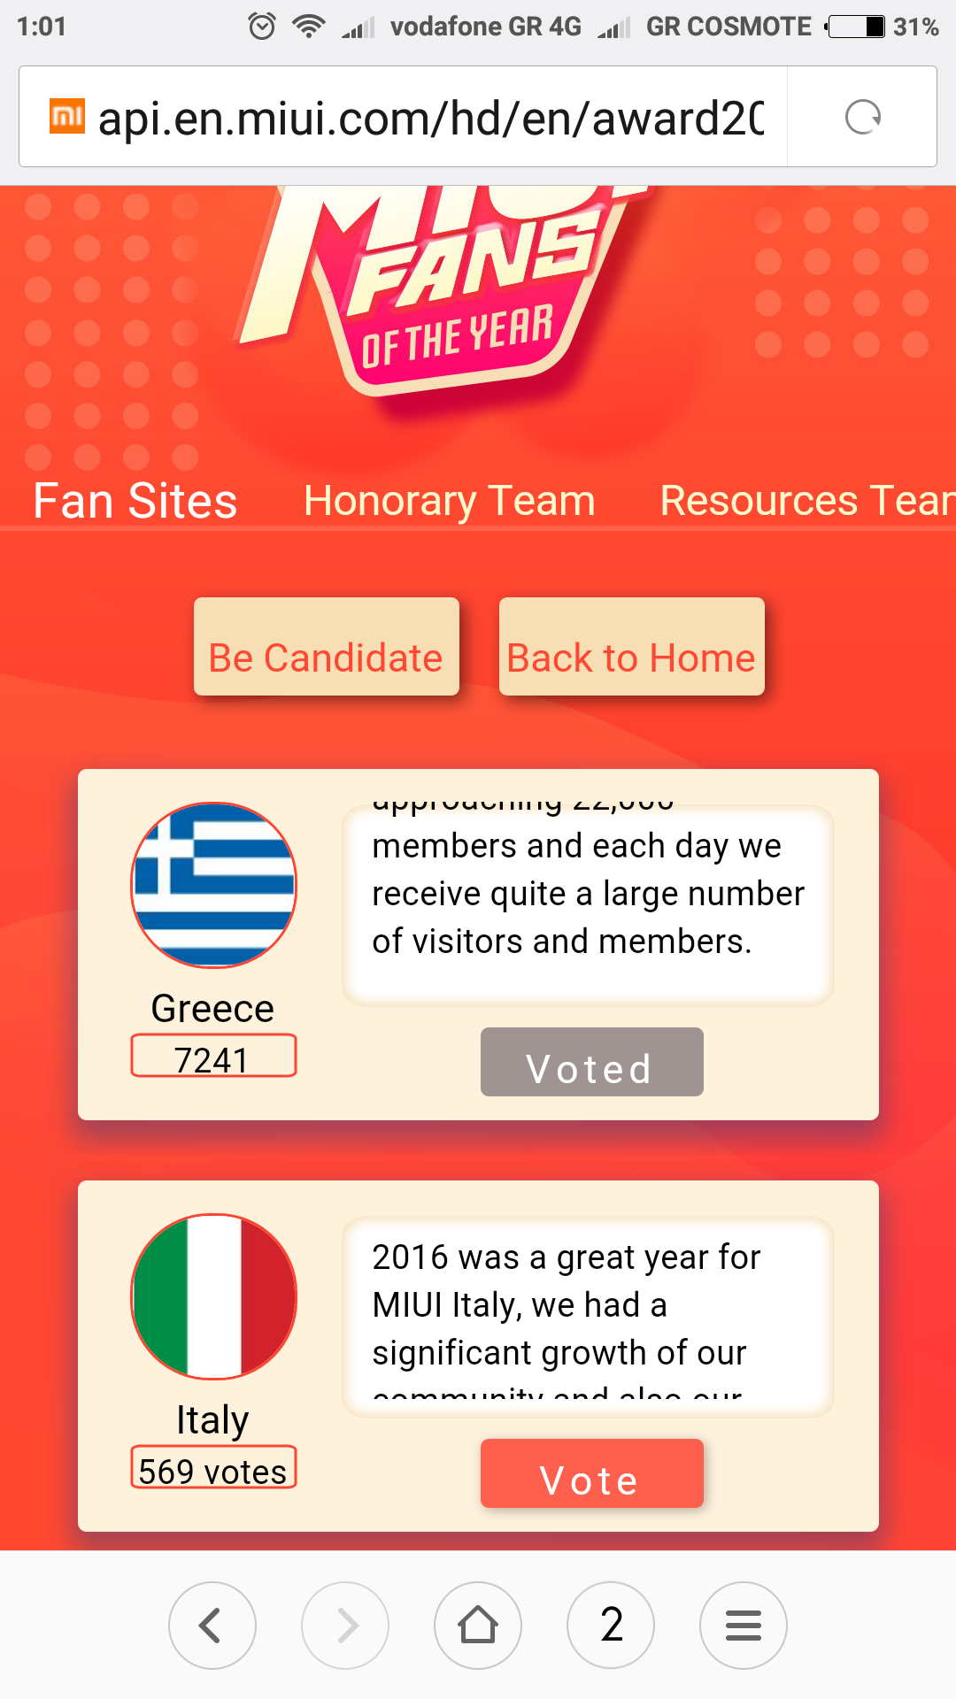
Task: Open the browser home page icon
Action: [x=478, y=1625]
